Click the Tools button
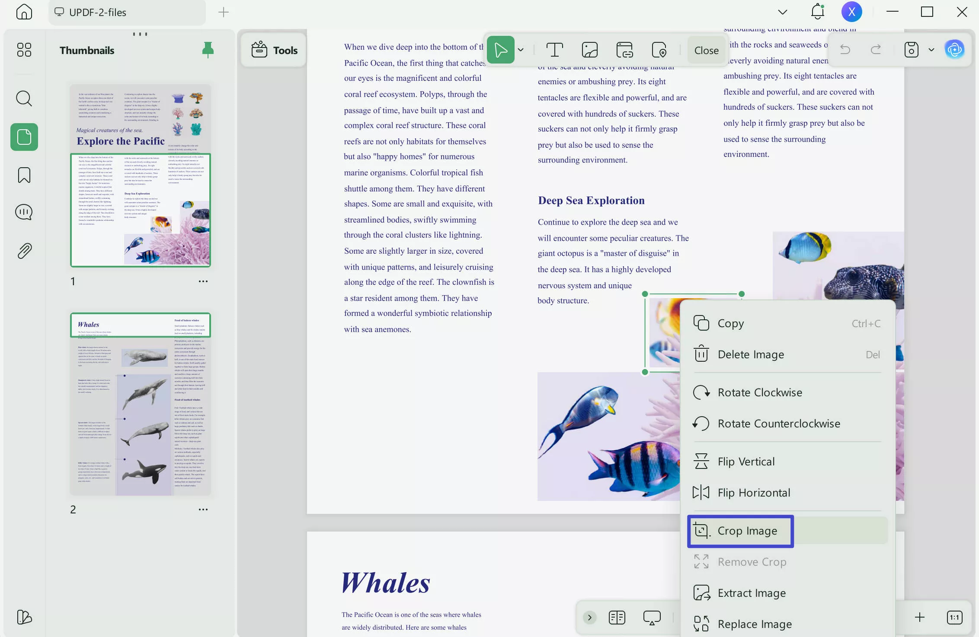Viewport: 979px width, 637px height. [x=275, y=50]
